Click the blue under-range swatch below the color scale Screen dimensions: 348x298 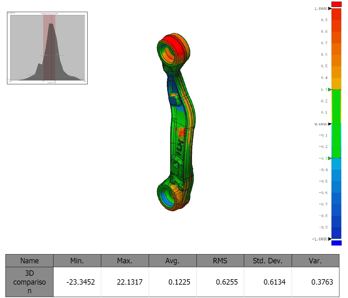pyautogui.click(x=336, y=243)
